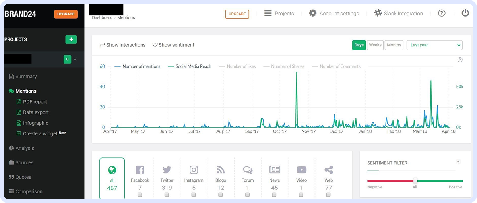Collapse the project menu chevron

pos(75,60)
